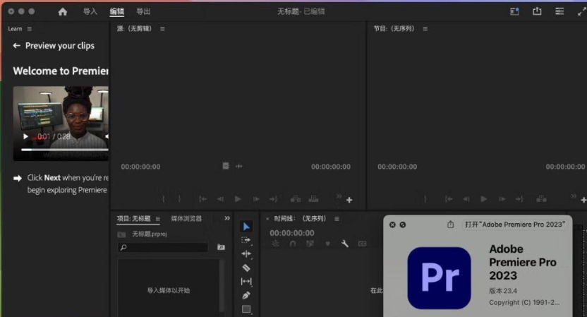The height and width of the screenshot is (317, 587).
Task: Click the 无标题.prproj file name
Action: [x=150, y=234]
